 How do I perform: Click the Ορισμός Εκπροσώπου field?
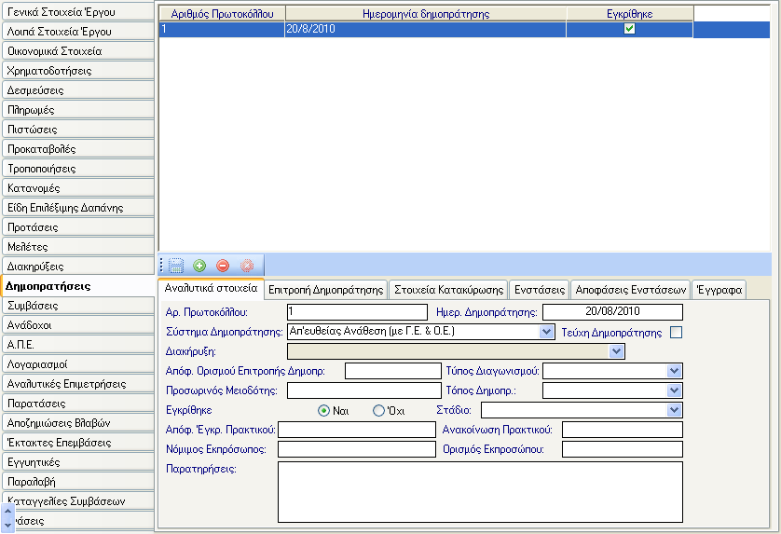click(x=623, y=449)
